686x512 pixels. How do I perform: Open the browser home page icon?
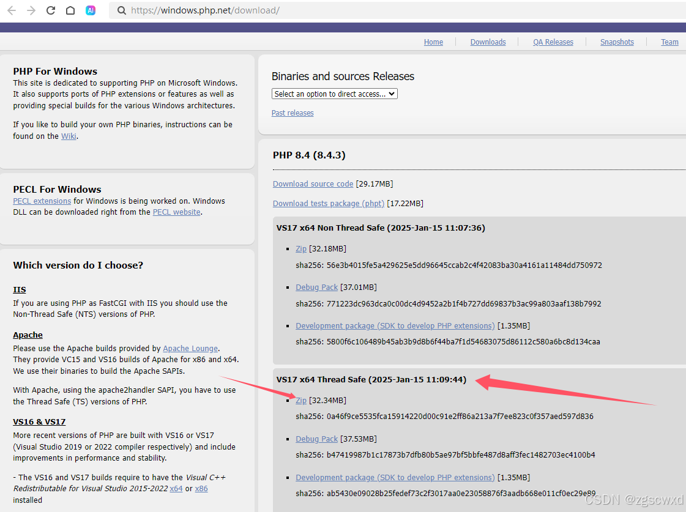pos(70,10)
